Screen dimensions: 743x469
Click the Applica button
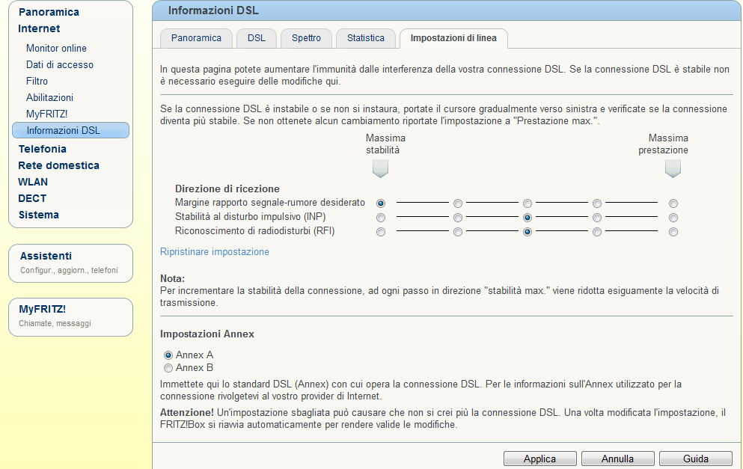tap(539, 459)
